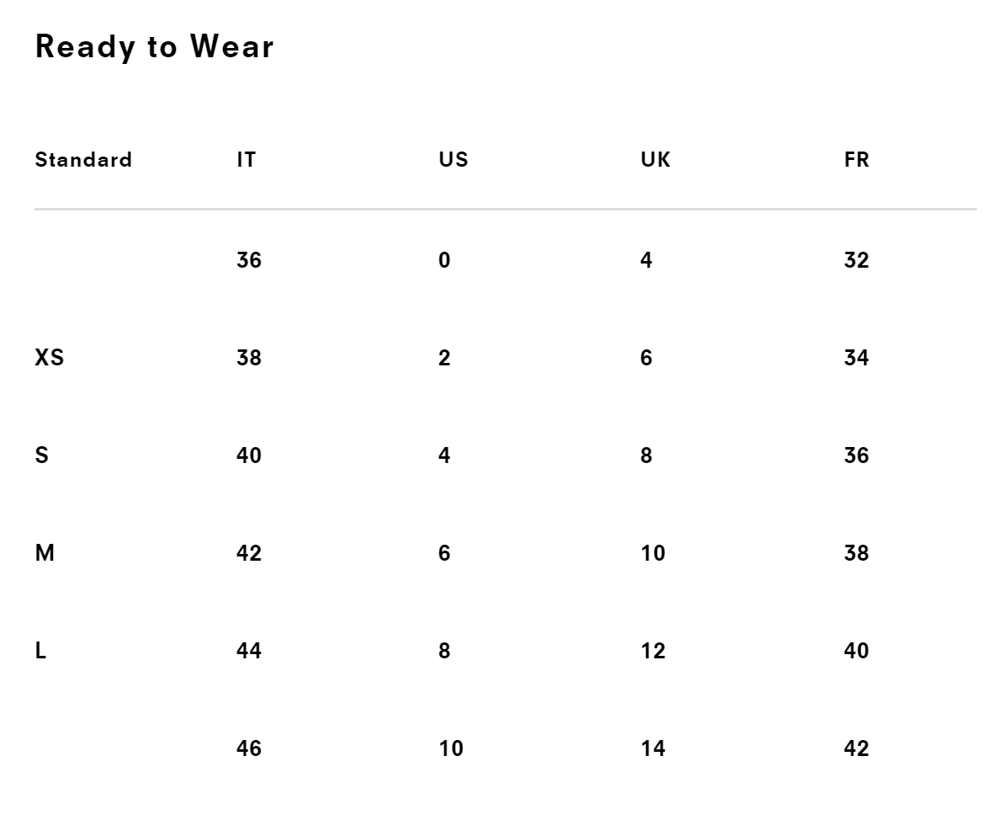
Task: Select the UK column header
Action: [655, 160]
